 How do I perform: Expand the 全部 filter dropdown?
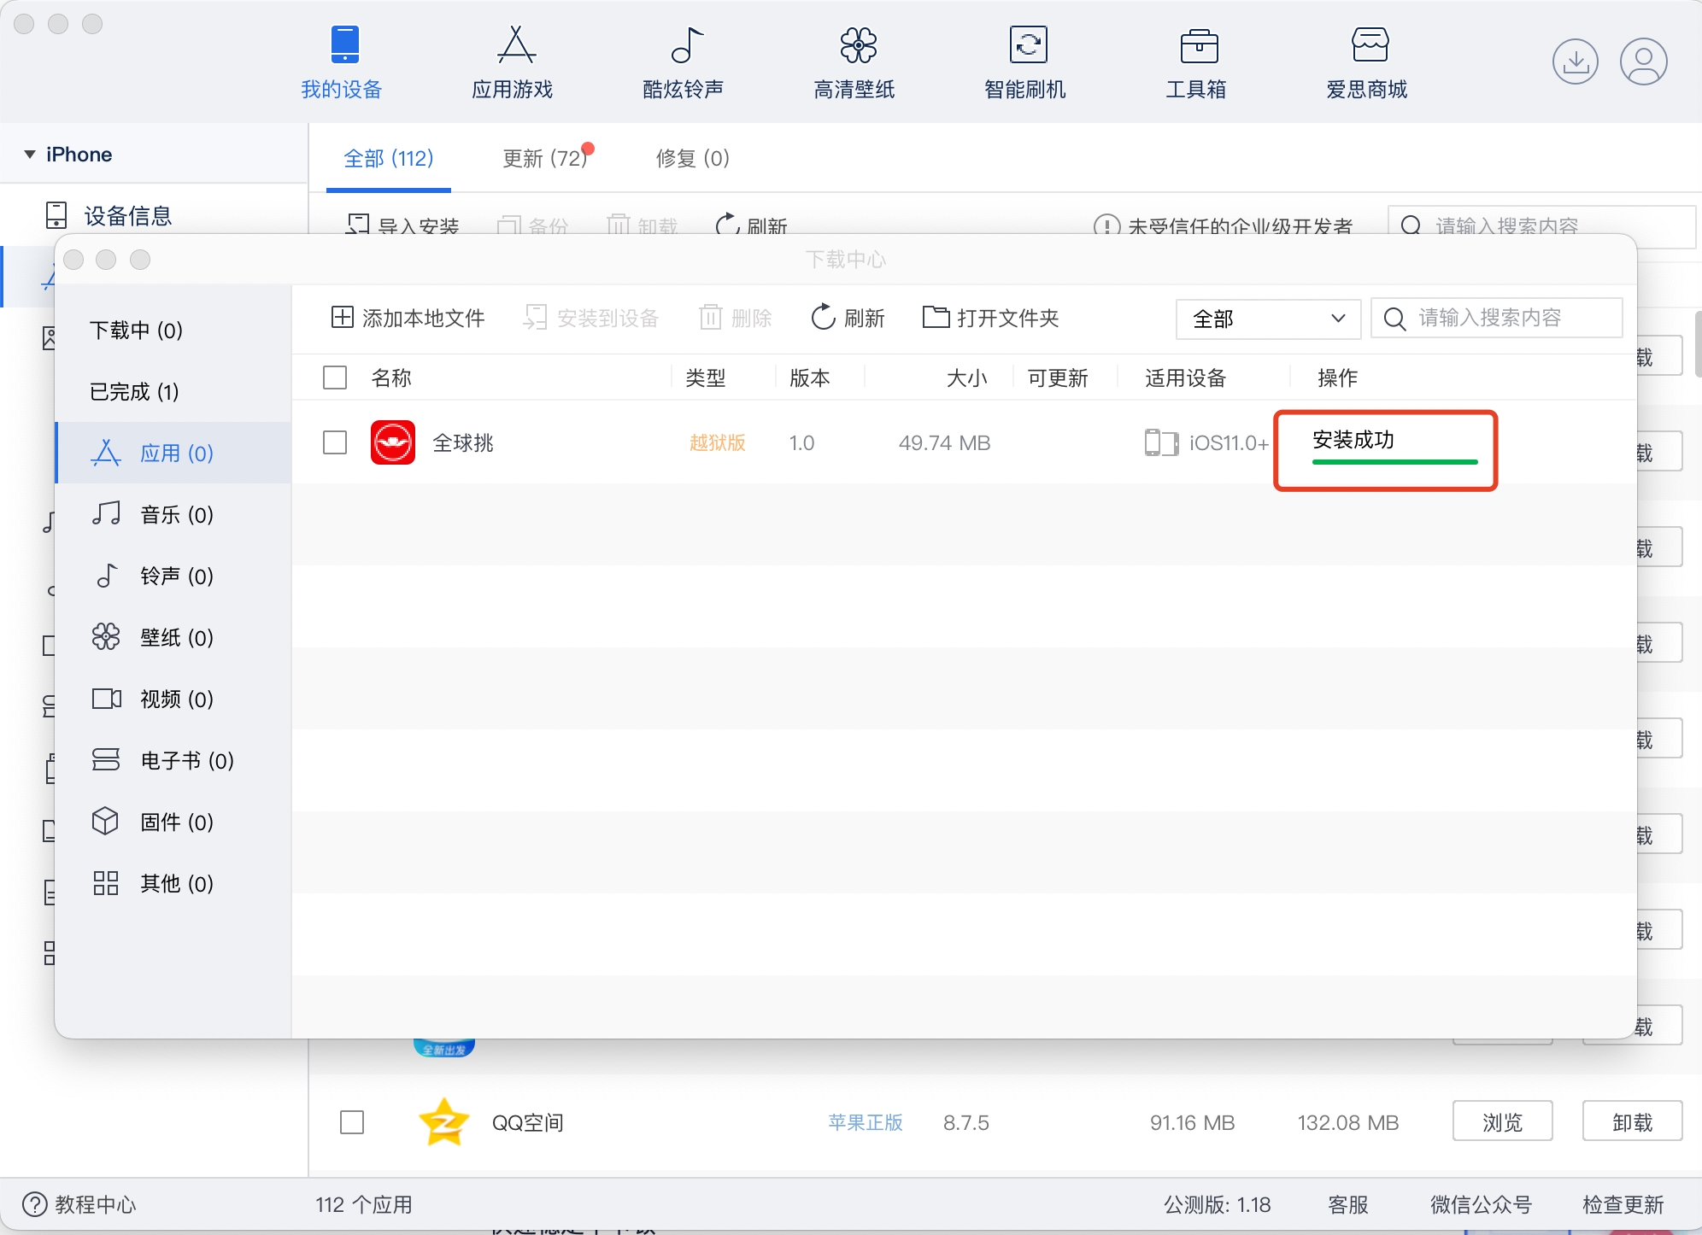pos(1268,319)
